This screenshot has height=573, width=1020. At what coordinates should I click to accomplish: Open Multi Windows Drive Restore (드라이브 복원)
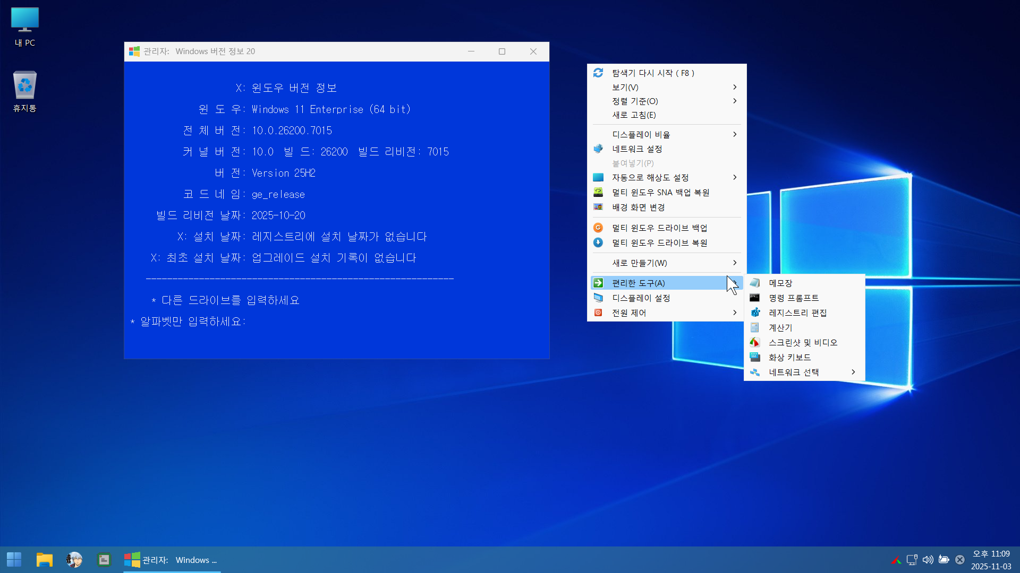tap(659, 243)
